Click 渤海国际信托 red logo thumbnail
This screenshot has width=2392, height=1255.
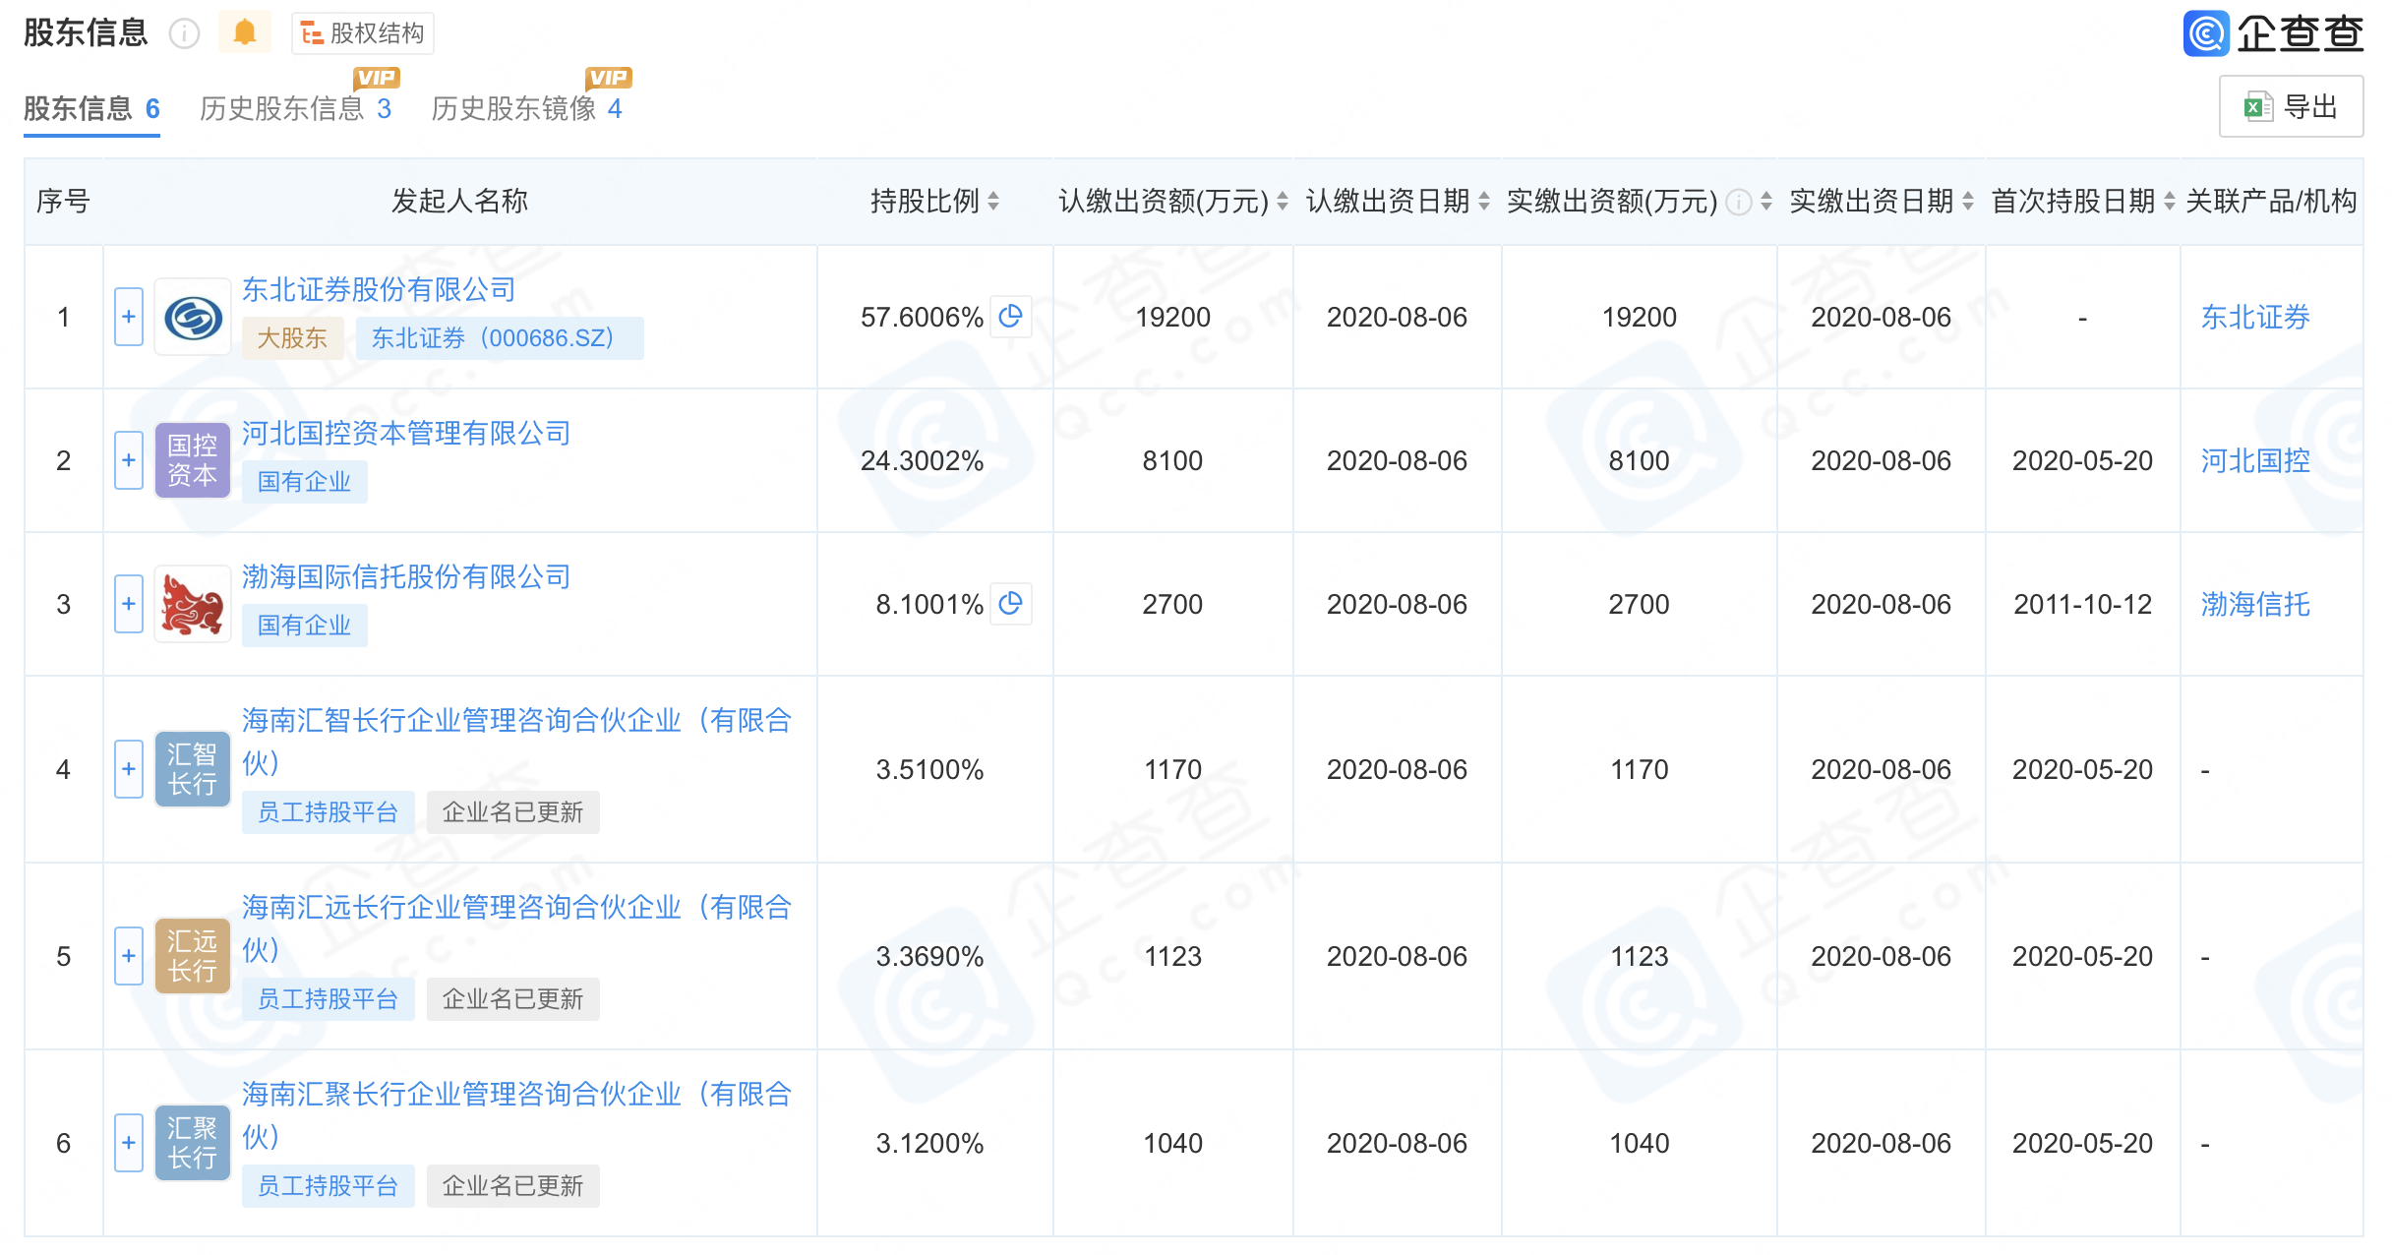tap(193, 604)
